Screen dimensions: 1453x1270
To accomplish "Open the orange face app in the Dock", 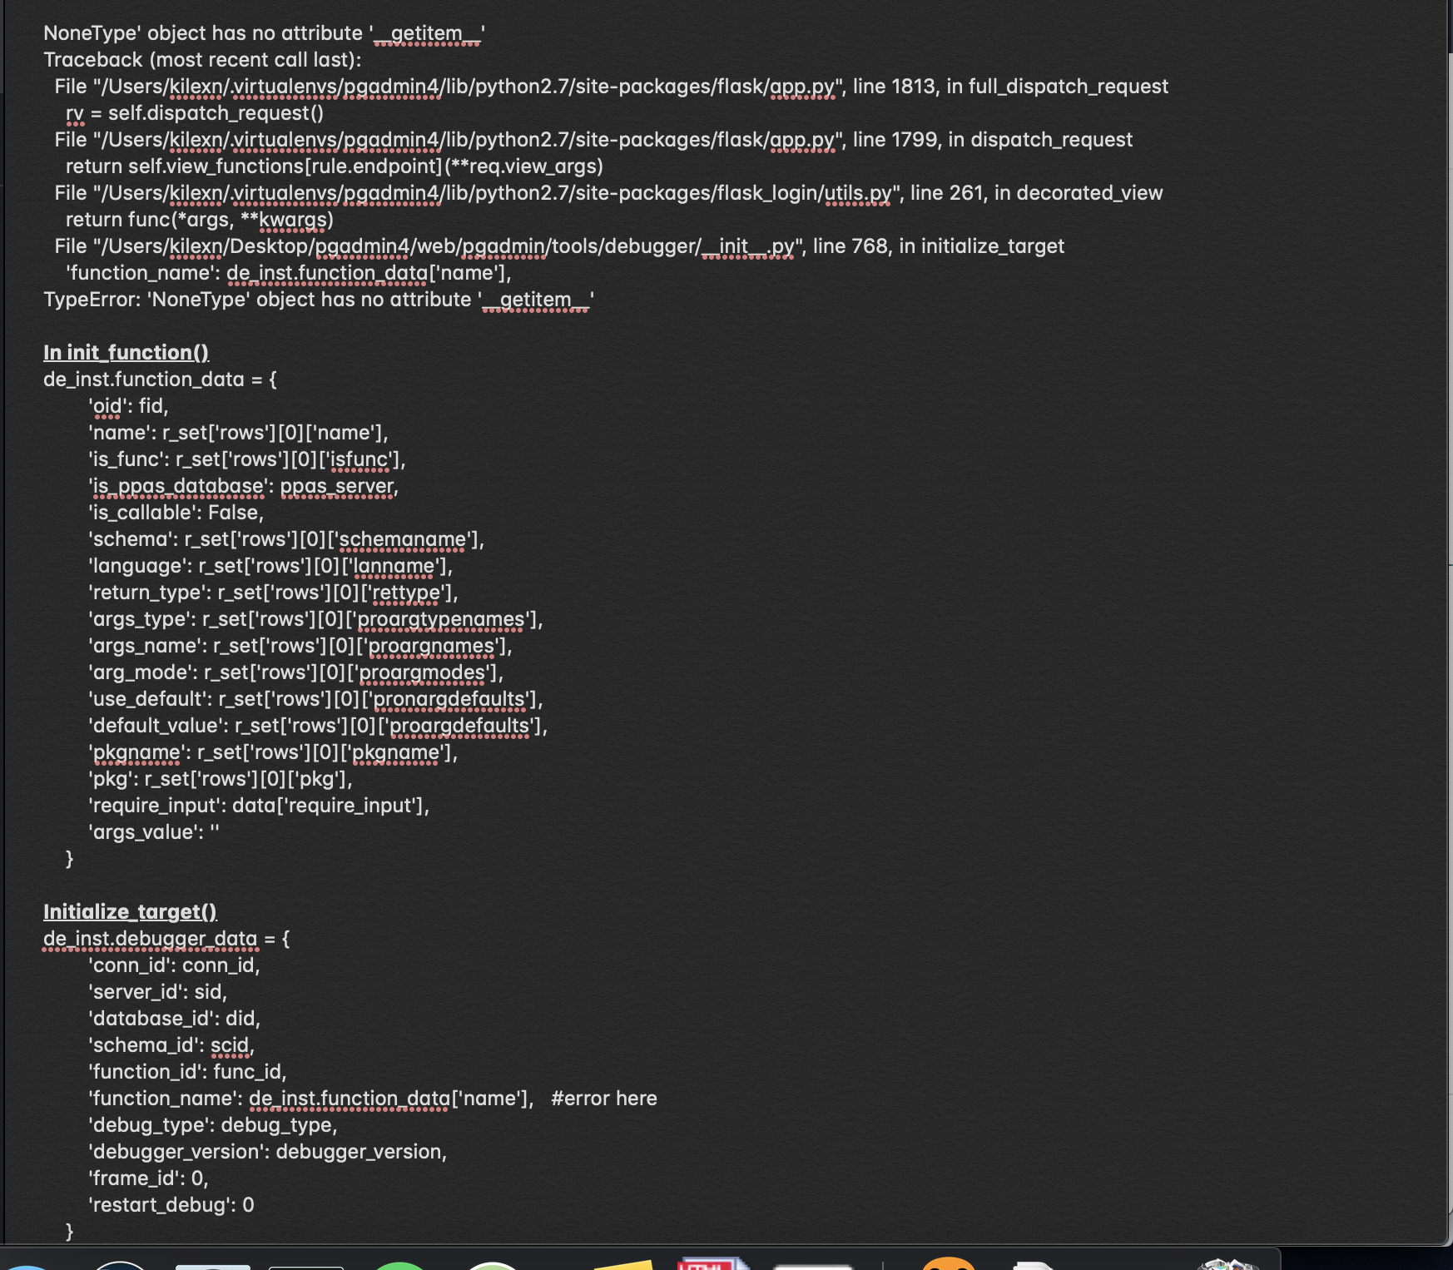I will [948, 1264].
